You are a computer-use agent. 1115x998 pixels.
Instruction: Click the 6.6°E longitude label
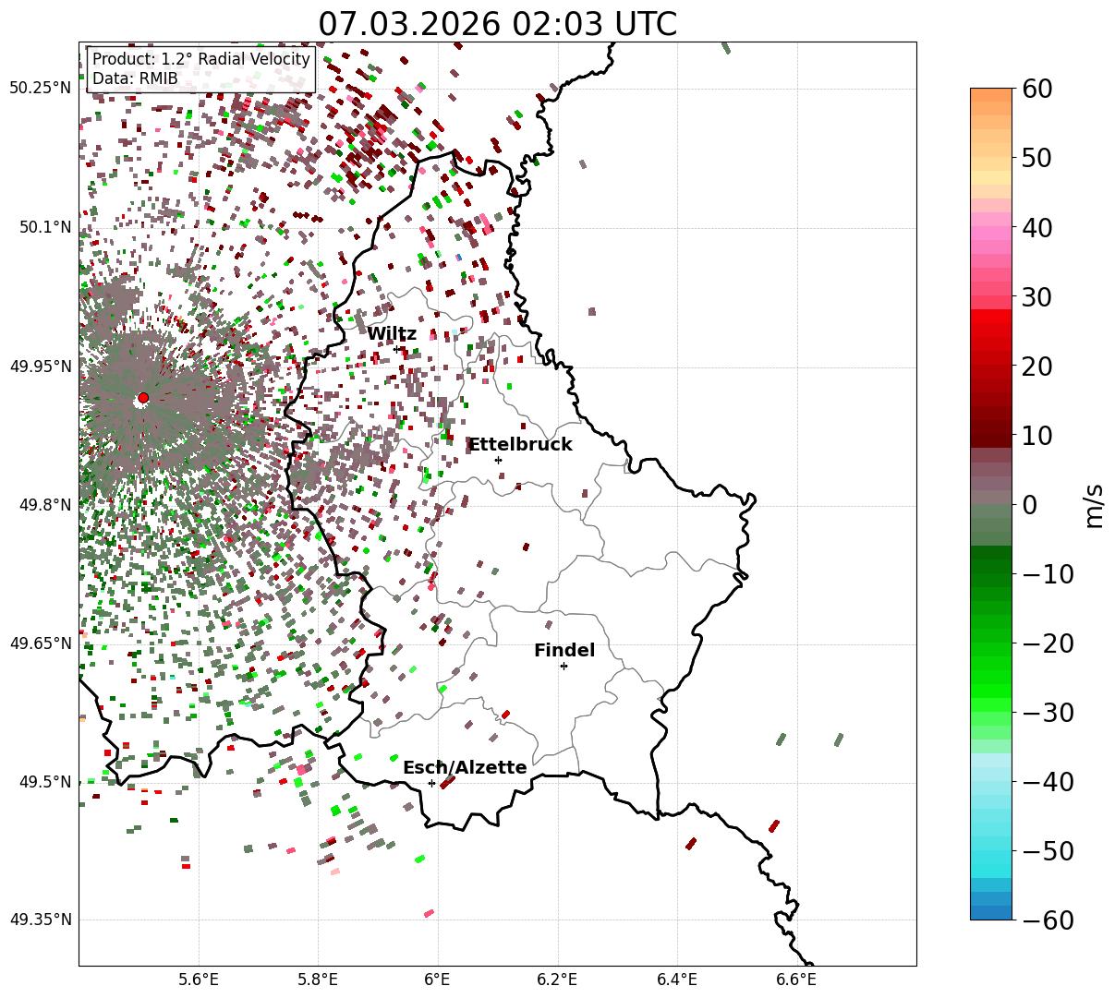click(796, 980)
